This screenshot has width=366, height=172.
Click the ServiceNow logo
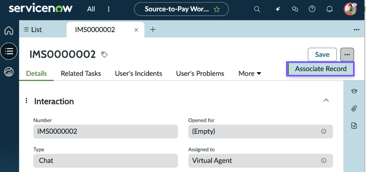(x=41, y=9)
